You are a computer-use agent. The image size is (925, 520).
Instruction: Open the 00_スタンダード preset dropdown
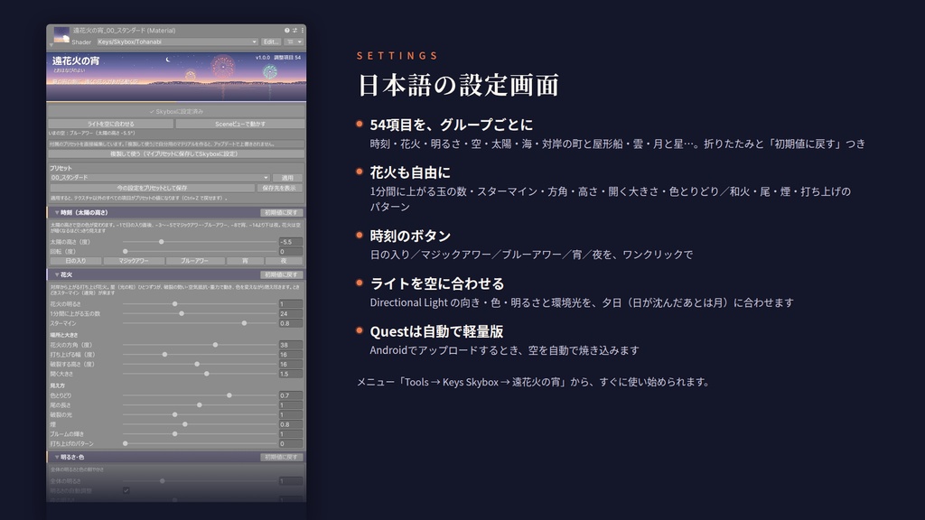click(159, 178)
